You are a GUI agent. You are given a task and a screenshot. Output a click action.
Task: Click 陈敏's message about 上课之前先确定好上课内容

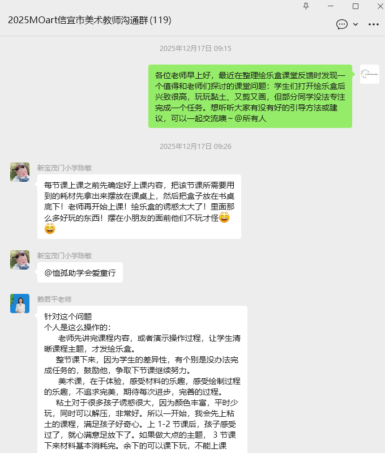click(x=139, y=207)
